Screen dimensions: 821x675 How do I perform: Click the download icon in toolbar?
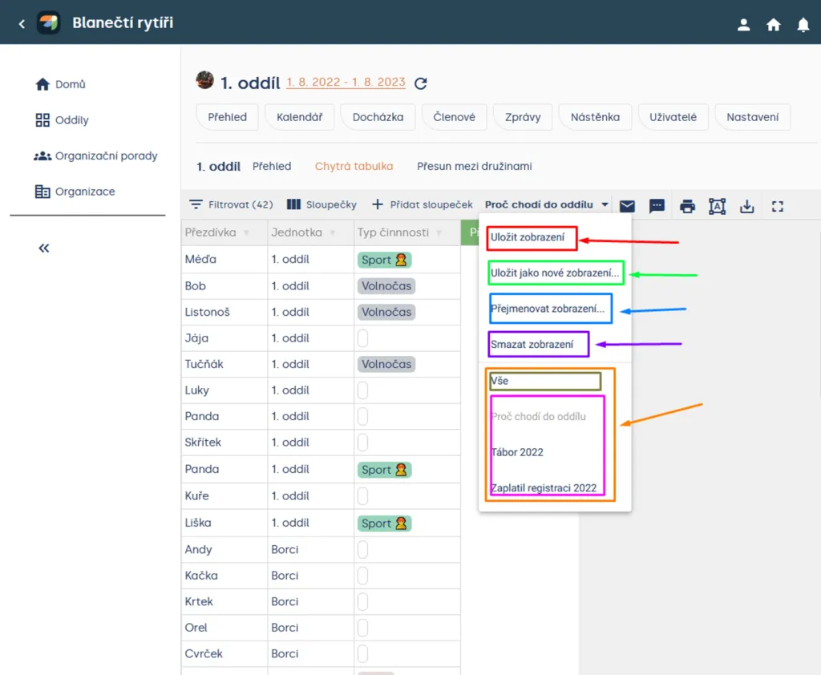(746, 206)
